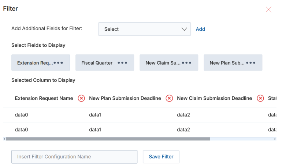
Task: Close the Filter dialog with red X
Action: click(268, 9)
